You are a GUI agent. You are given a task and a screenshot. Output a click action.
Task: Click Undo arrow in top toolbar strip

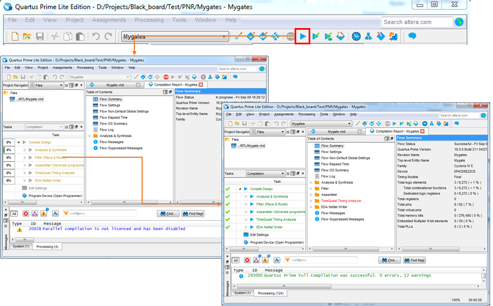pyautogui.click(x=96, y=36)
